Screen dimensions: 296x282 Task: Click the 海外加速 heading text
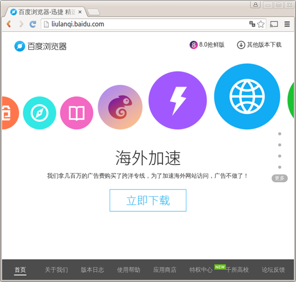(148, 158)
